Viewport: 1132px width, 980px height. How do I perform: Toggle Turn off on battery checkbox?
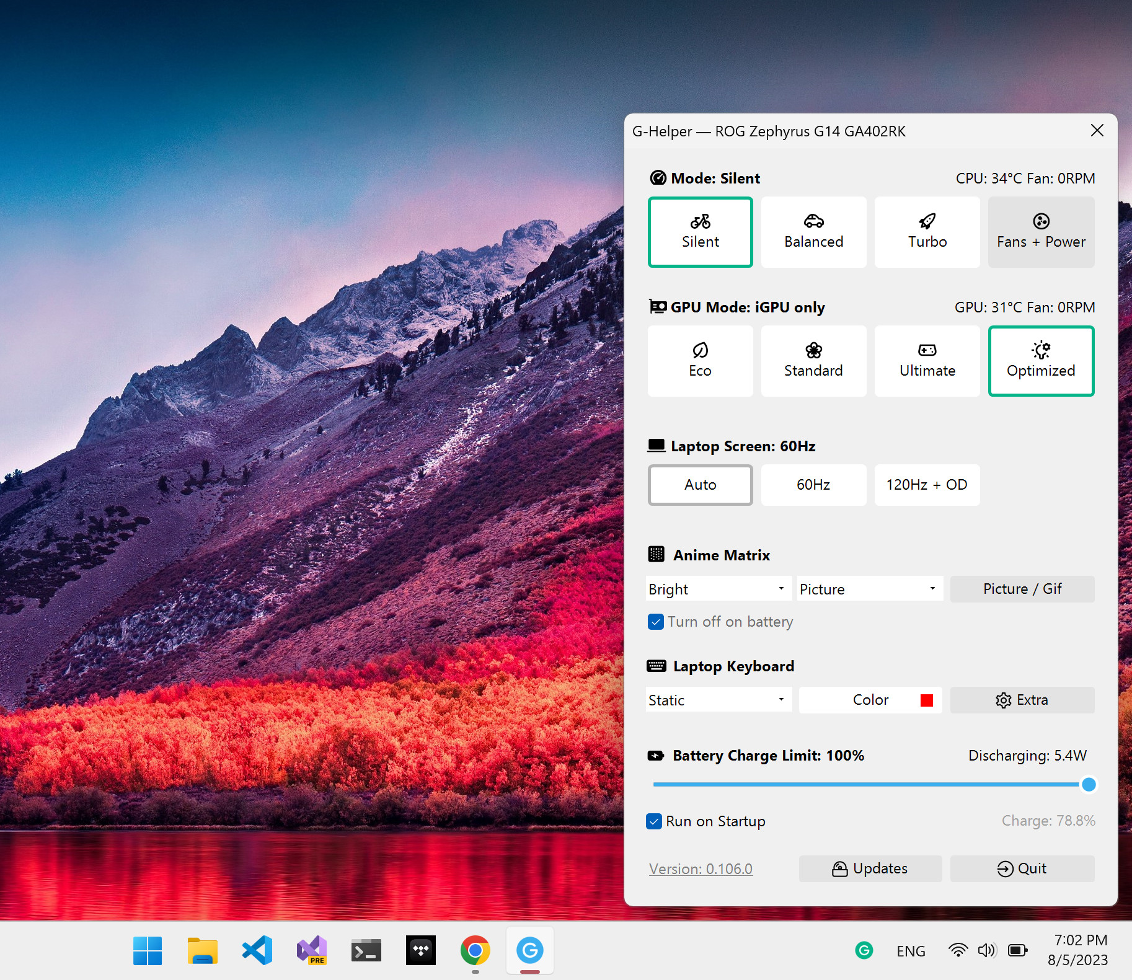pos(655,622)
